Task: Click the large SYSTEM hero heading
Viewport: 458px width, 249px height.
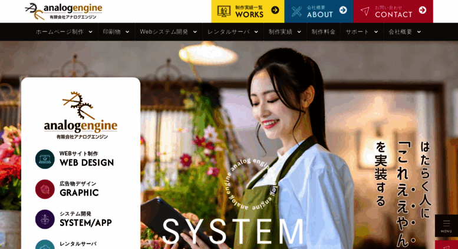Action: point(233,231)
